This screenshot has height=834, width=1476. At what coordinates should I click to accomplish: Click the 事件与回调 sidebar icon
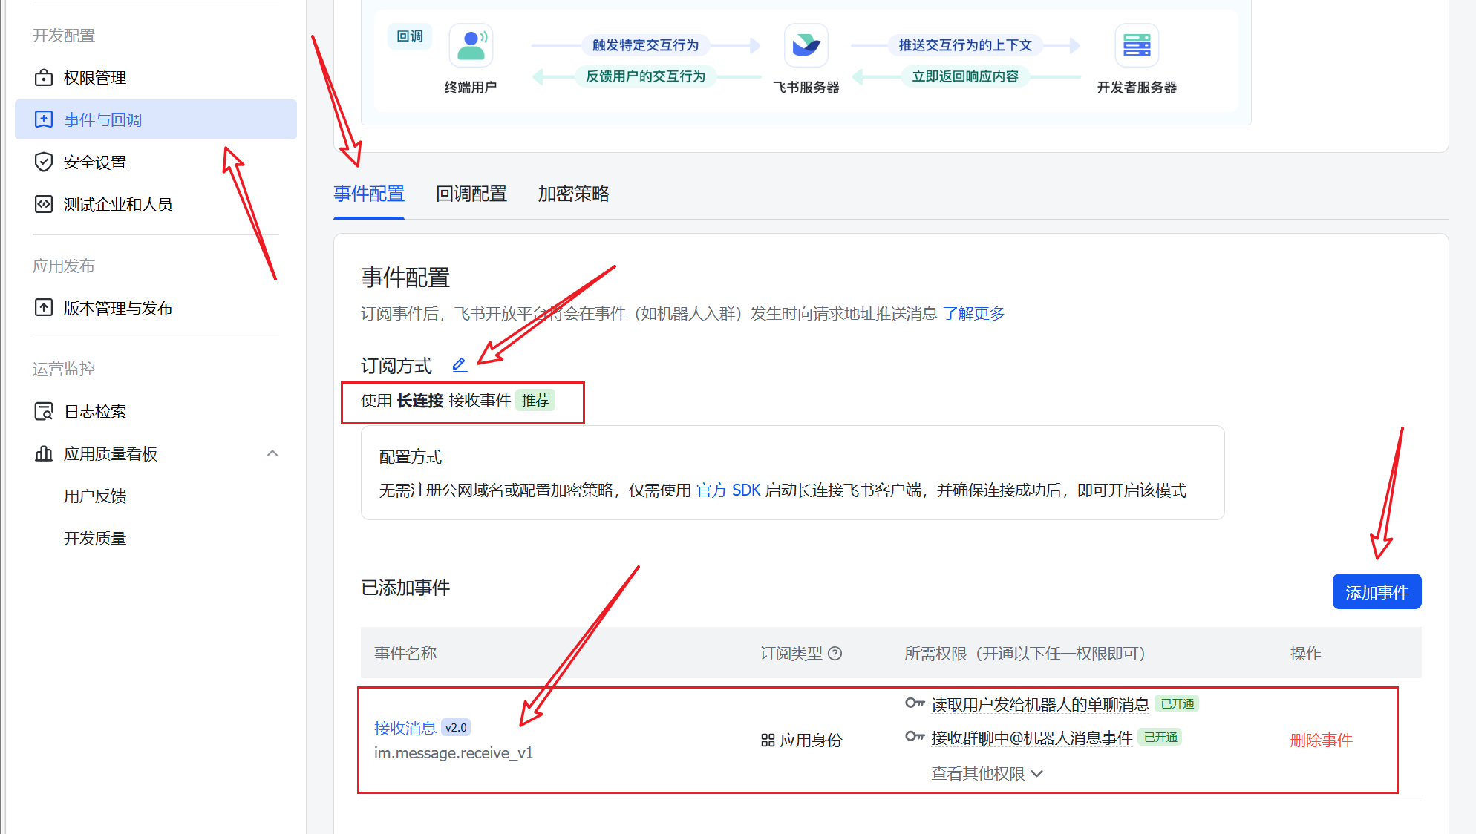[x=44, y=119]
